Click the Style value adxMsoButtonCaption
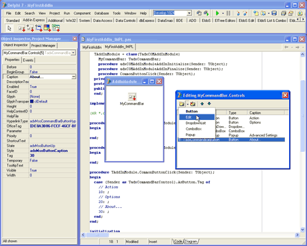This screenshot has height=246, width=307. point(49,151)
